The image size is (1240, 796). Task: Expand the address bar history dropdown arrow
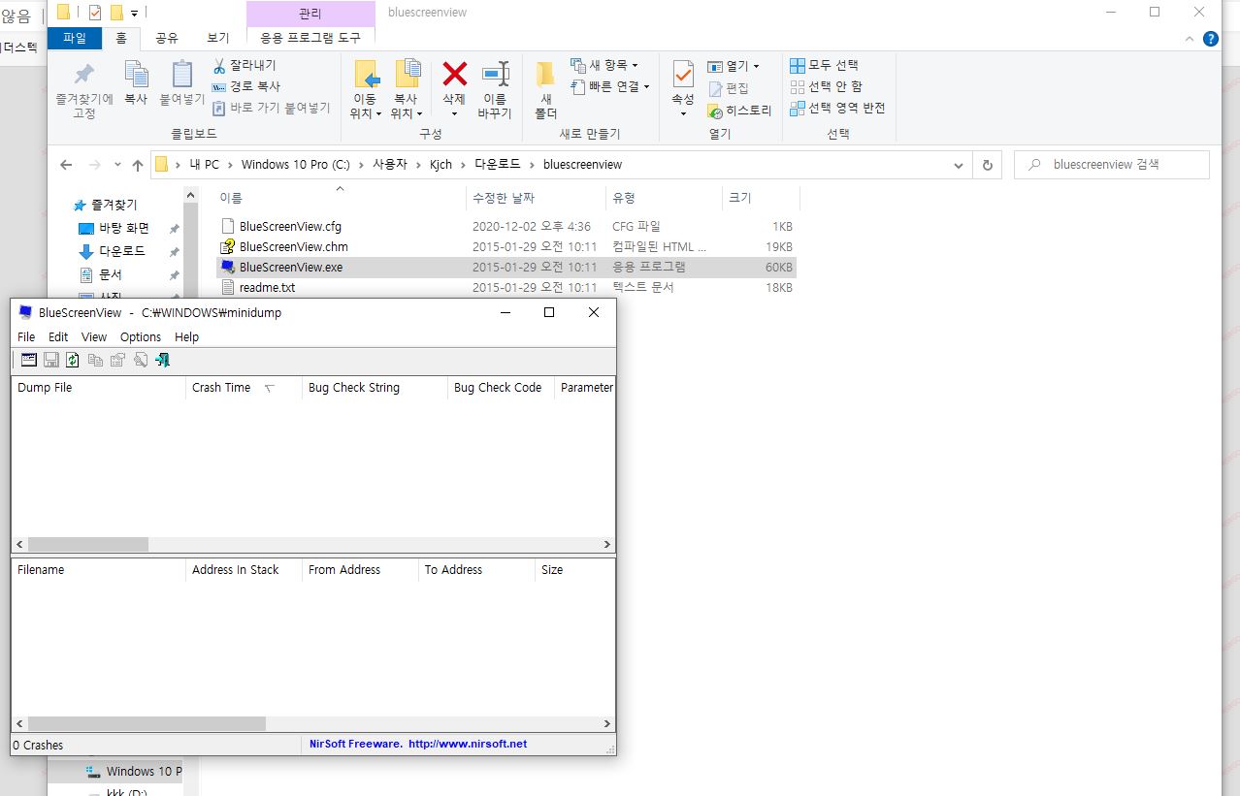958,165
